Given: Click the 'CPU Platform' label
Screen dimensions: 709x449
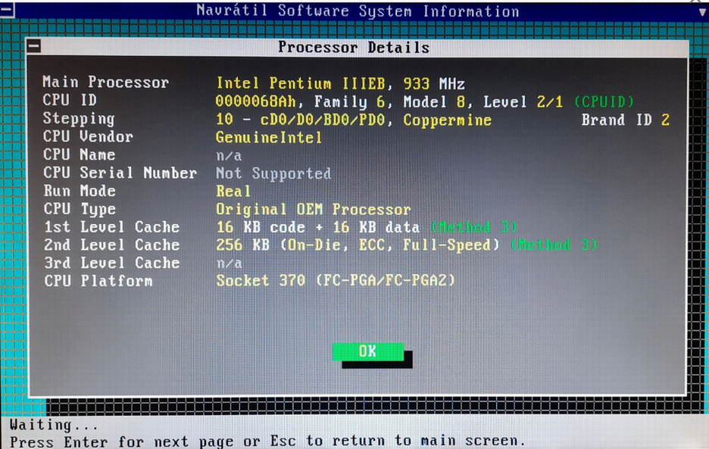Looking at the screenshot, I should click(98, 281).
